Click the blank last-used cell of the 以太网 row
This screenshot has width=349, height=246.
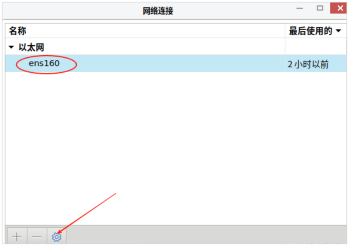(315, 47)
